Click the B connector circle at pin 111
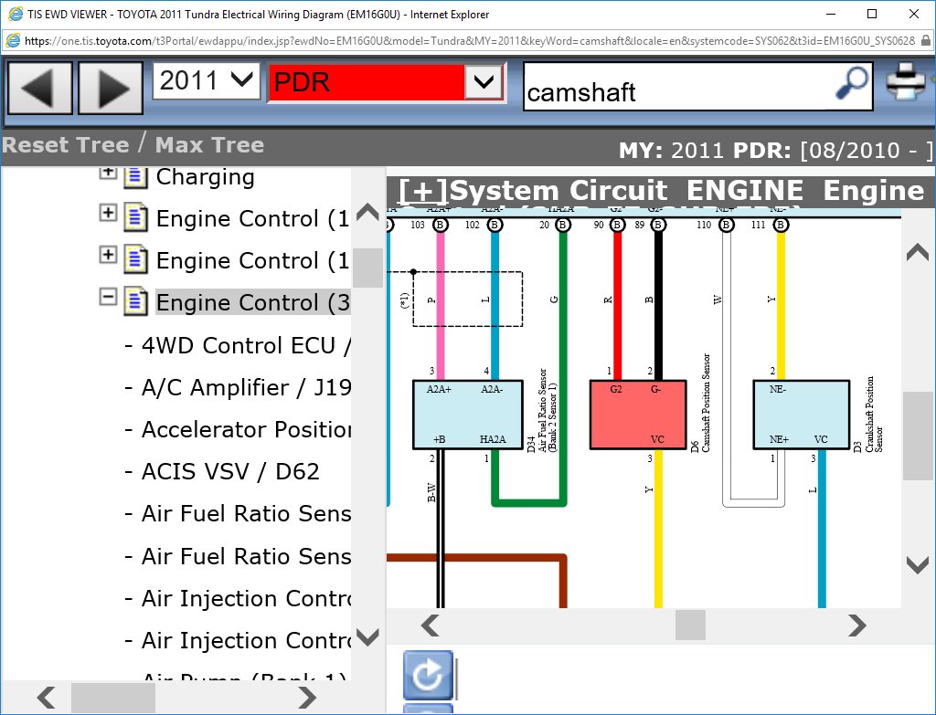This screenshot has height=715, width=936. pos(781,225)
